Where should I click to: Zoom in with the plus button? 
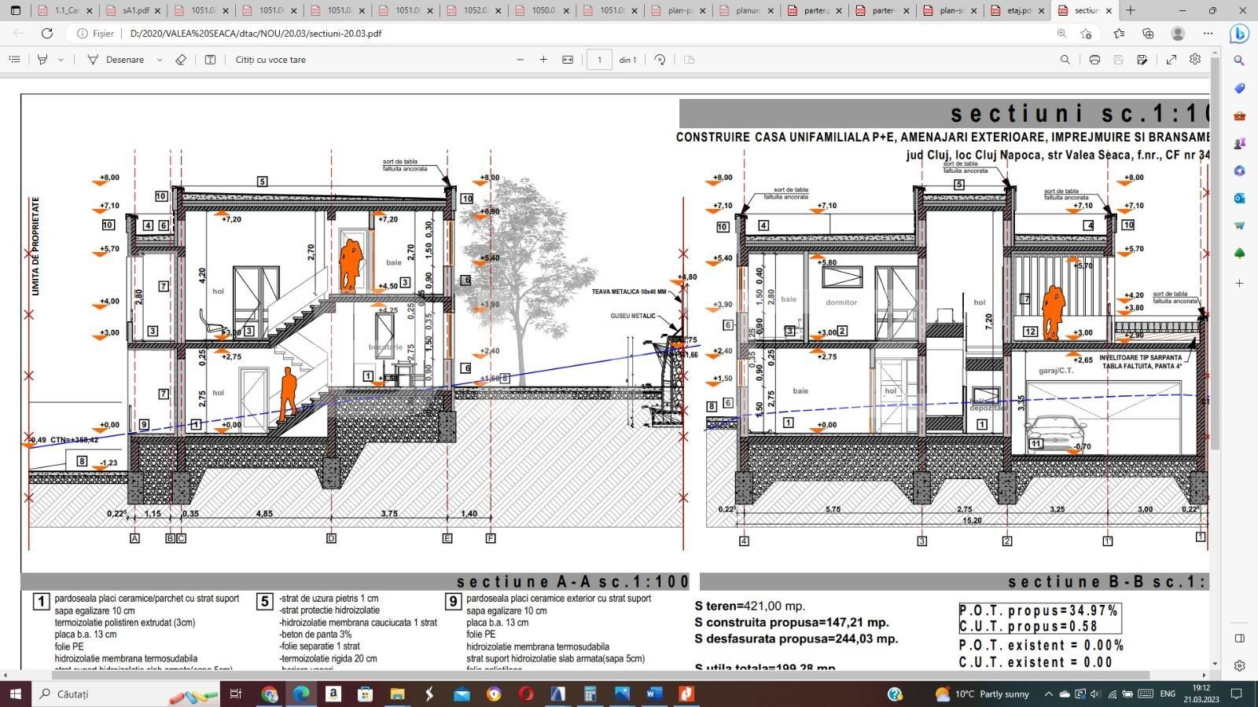pyautogui.click(x=543, y=60)
